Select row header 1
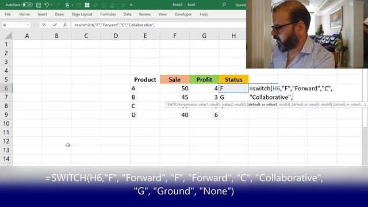Viewport: 368px width, 207px height. coord(6,44)
